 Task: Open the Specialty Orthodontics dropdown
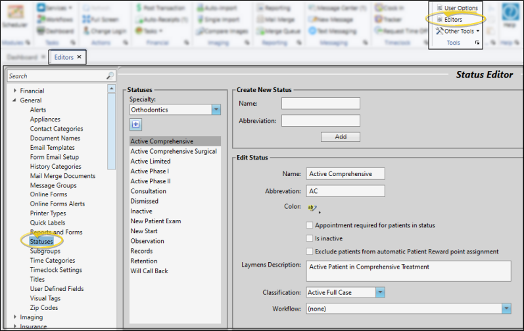[x=216, y=110]
